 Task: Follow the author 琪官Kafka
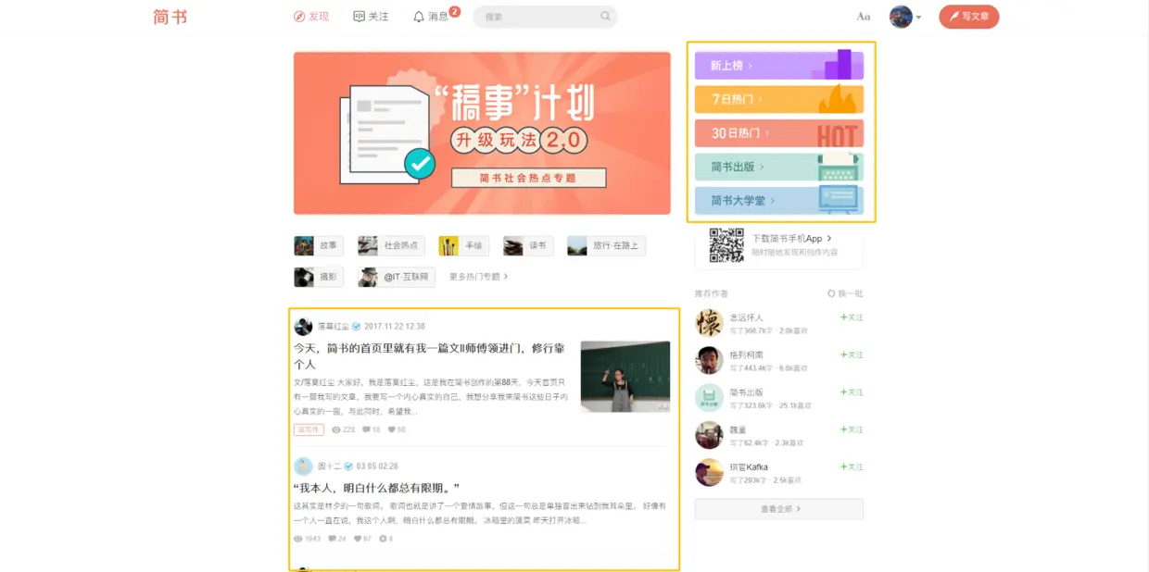pyautogui.click(x=852, y=467)
